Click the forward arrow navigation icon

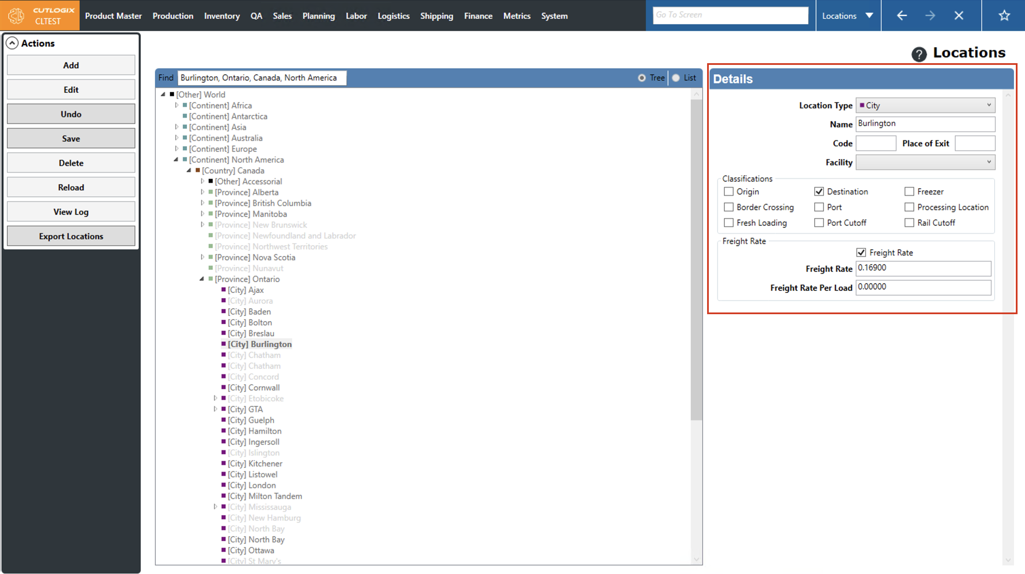(x=930, y=16)
